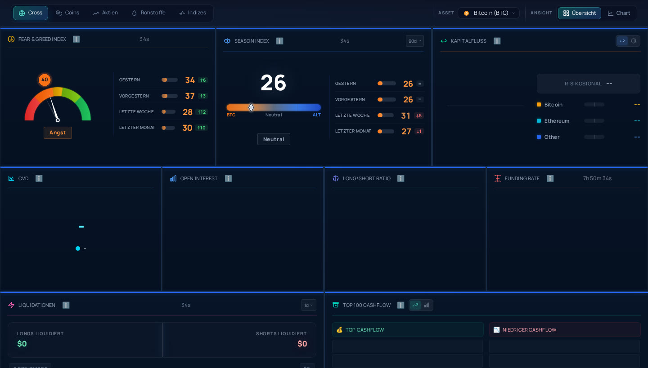Click the cyan Ethereum color swatch
Image resolution: width=648 pixels, height=368 pixels.
[x=539, y=121]
